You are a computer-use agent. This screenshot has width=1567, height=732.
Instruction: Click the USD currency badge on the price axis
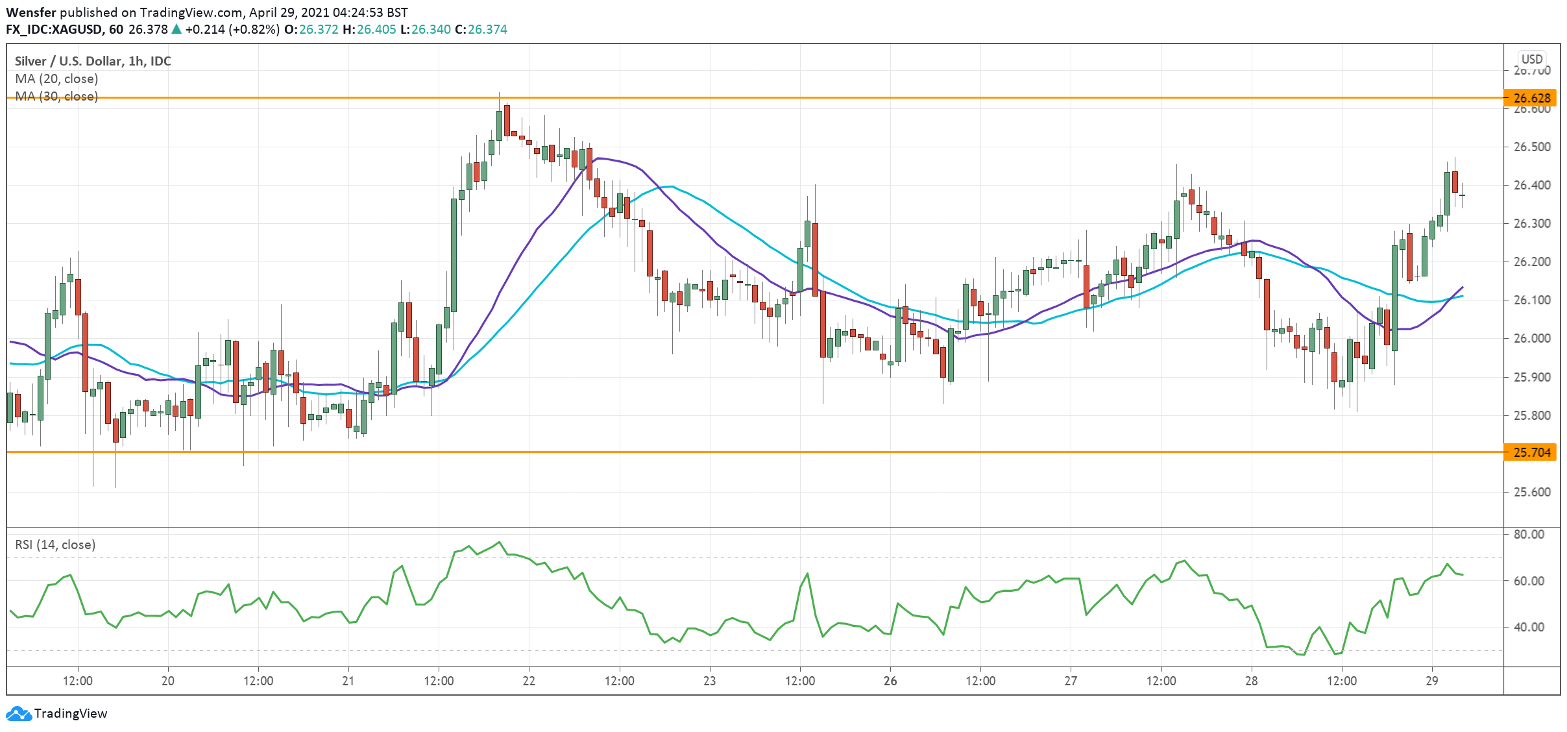pyautogui.click(x=1532, y=59)
